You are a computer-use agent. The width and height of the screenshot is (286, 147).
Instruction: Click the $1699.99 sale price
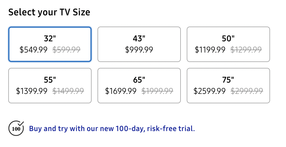point(121,91)
